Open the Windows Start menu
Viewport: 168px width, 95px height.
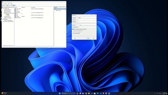[60, 93]
